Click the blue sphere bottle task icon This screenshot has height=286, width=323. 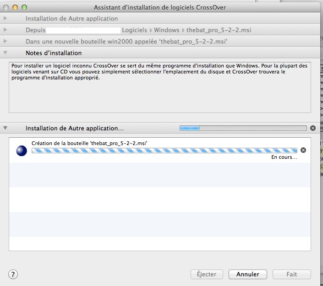click(x=21, y=151)
